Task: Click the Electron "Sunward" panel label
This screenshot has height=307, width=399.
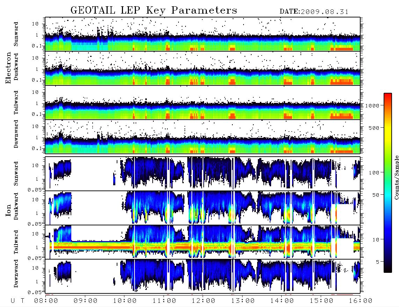Action: pyautogui.click(x=16, y=34)
